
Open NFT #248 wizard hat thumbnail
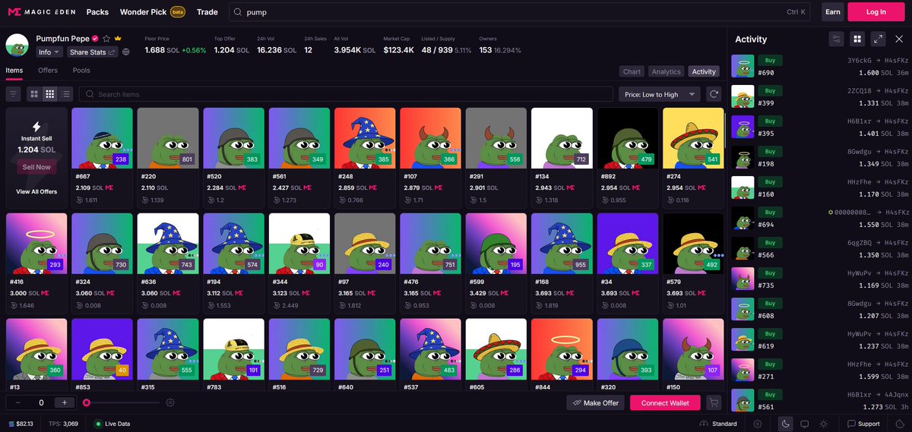(x=365, y=138)
